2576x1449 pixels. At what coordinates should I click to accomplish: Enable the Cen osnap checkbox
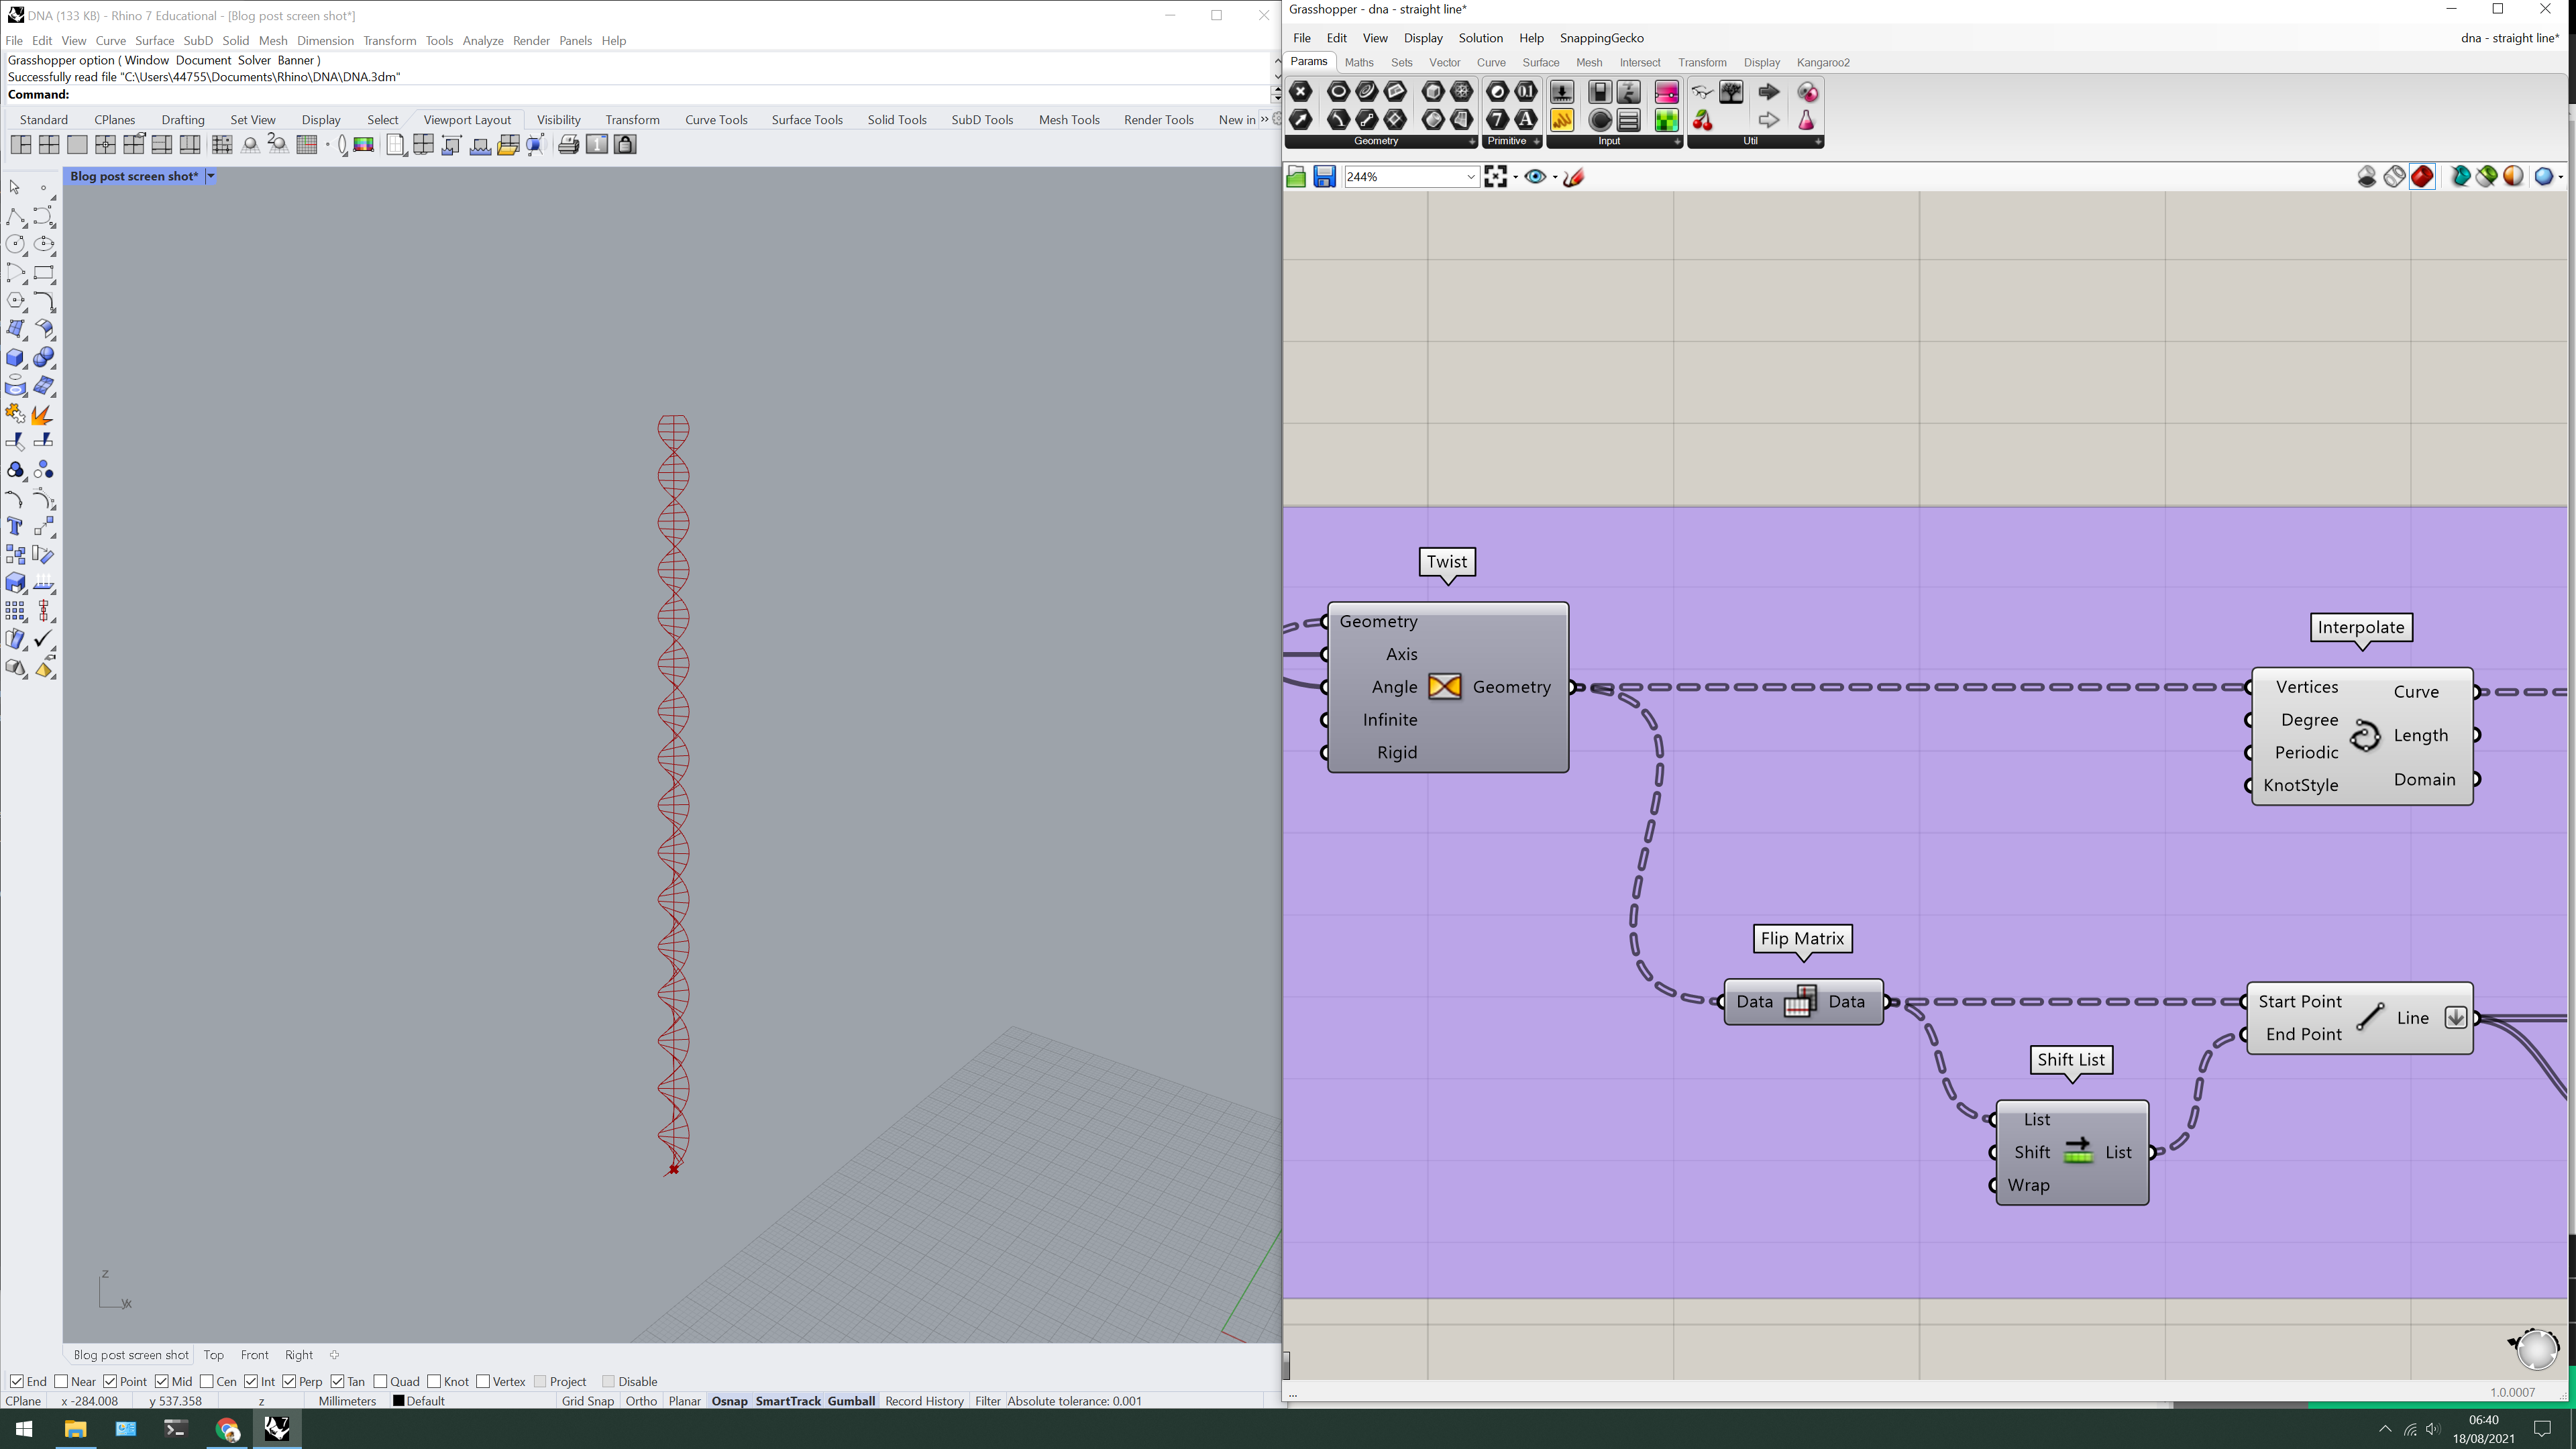pyautogui.click(x=206, y=1382)
